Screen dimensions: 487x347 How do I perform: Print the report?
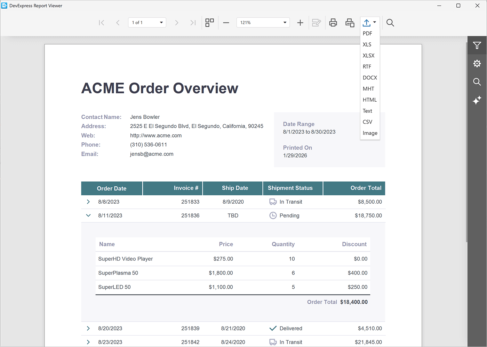pyautogui.click(x=333, y=23)
